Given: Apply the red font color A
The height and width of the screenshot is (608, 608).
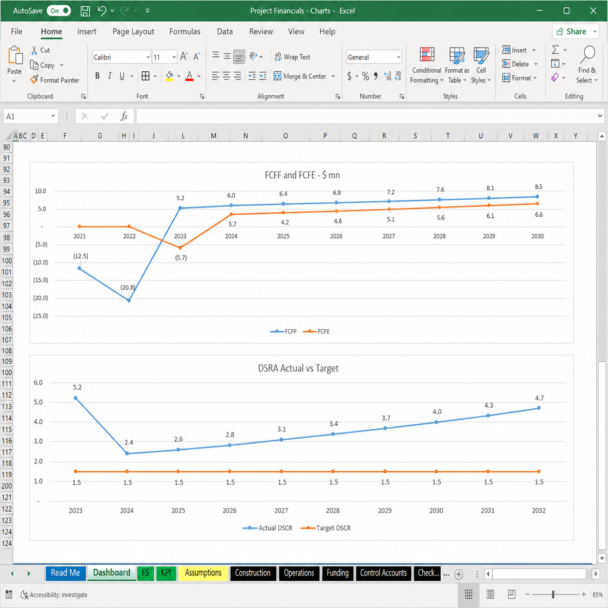Looking at the screenshot, I should [x=190, y=76].
